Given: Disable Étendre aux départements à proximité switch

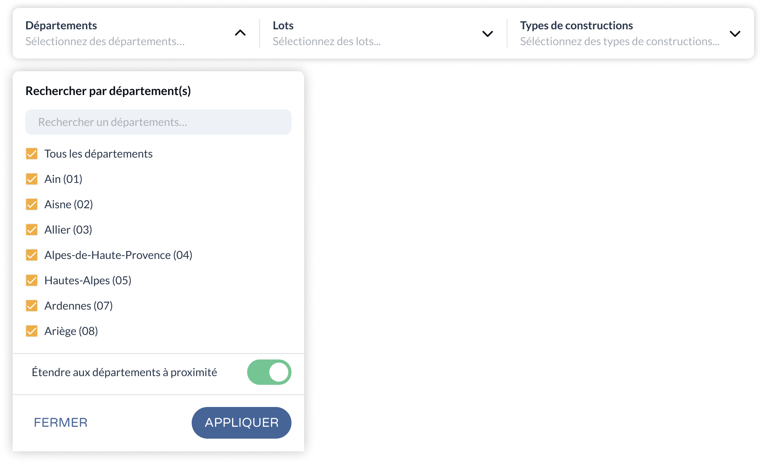Looking at the screenshot, I should (x=269, y=372).
